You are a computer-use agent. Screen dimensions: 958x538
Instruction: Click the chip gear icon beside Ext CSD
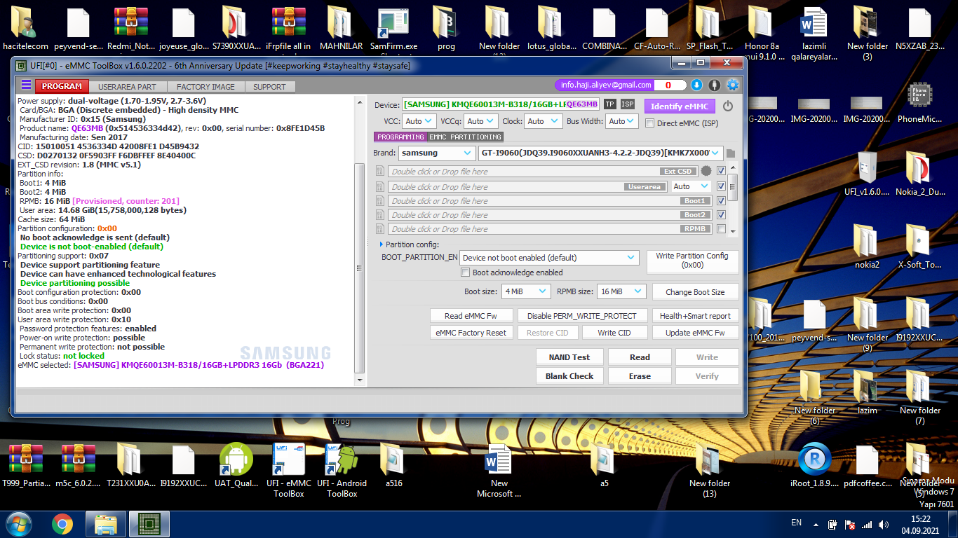point(706,171)
